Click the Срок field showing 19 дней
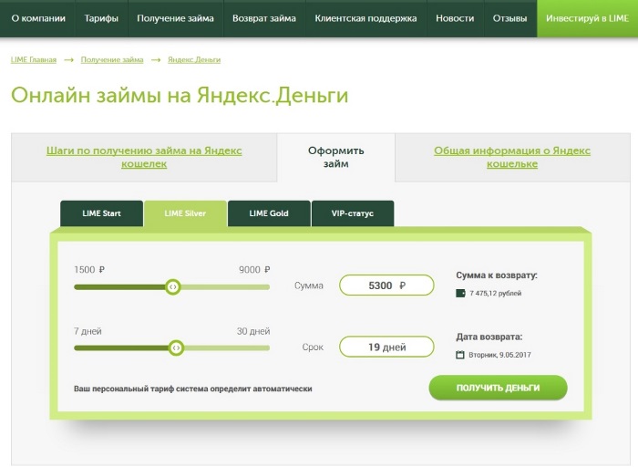The width and height of the screenshot is (638, 467). 386,347
